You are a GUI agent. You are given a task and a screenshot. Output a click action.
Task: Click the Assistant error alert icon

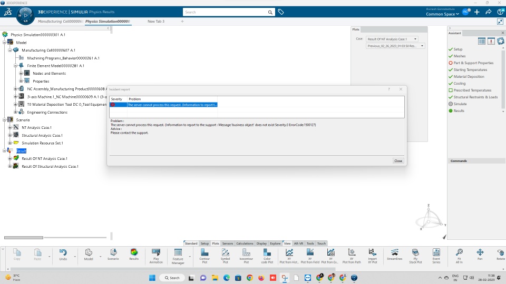(x=491, y=41)
